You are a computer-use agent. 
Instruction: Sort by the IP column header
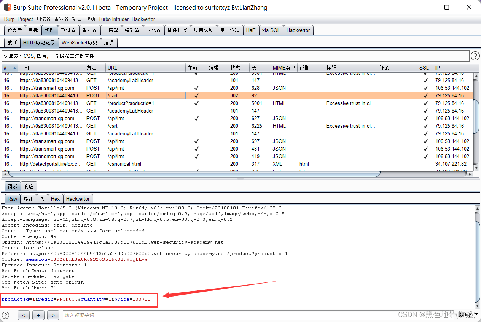(453, 68)
